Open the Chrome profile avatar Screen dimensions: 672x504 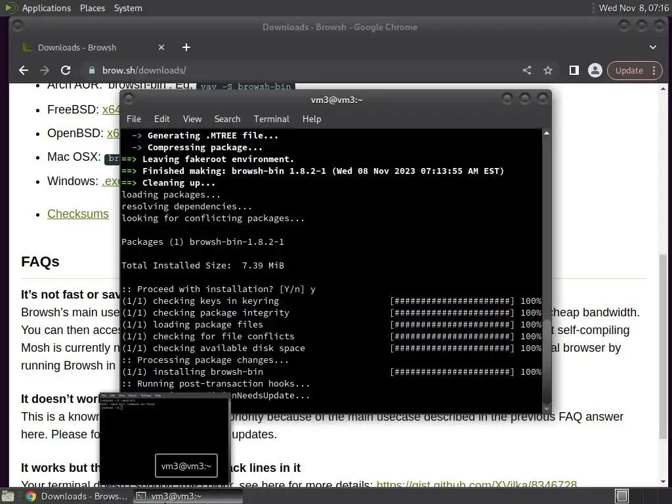point(595,70)
